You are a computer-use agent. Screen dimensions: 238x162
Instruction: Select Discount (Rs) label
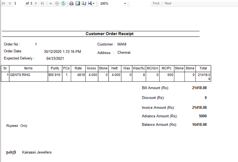click(153, 98)
